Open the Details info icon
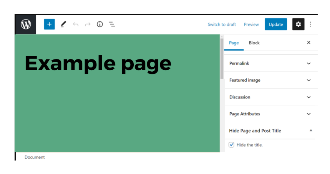Screen dimensions: 330x174 coord(100,25)
